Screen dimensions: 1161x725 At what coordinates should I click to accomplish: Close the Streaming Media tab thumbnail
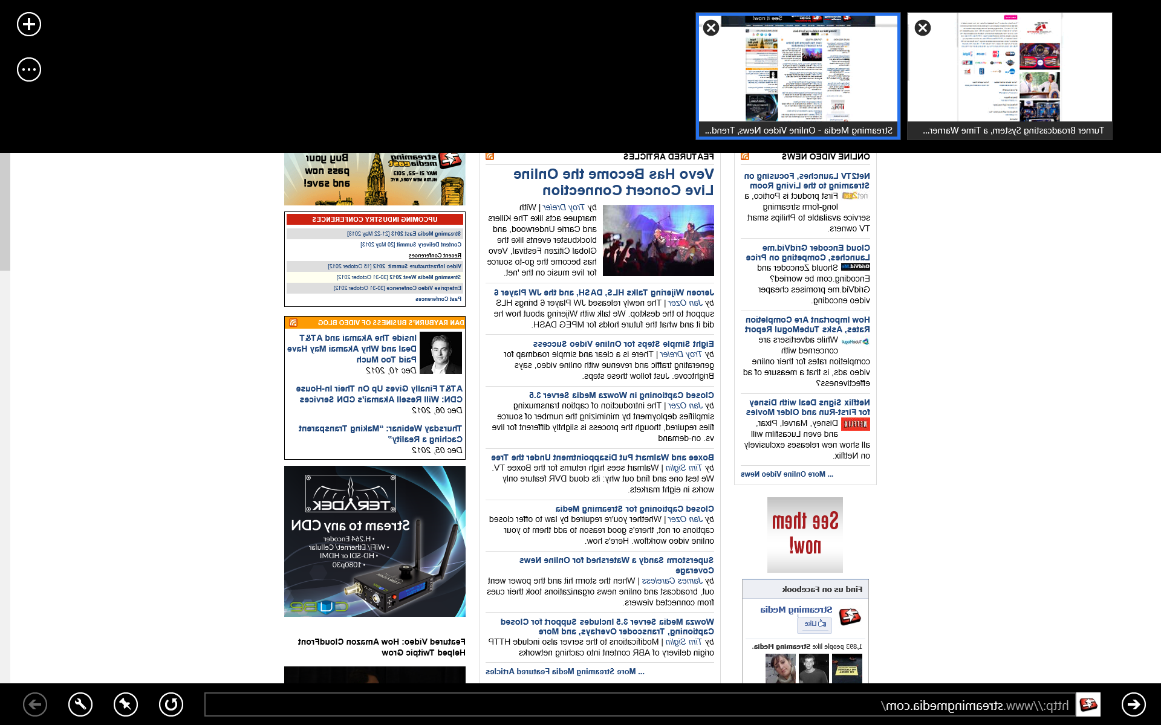pos(711,28)
